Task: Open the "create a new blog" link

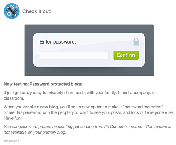Action: [x=41, y=107]
